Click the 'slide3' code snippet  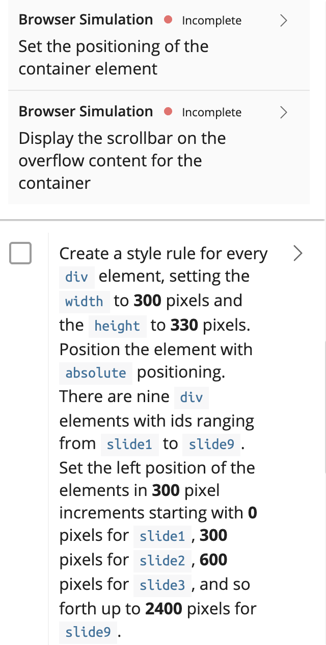tap(162, 585)
